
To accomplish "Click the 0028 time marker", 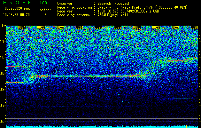I will (x=156, y=28).
